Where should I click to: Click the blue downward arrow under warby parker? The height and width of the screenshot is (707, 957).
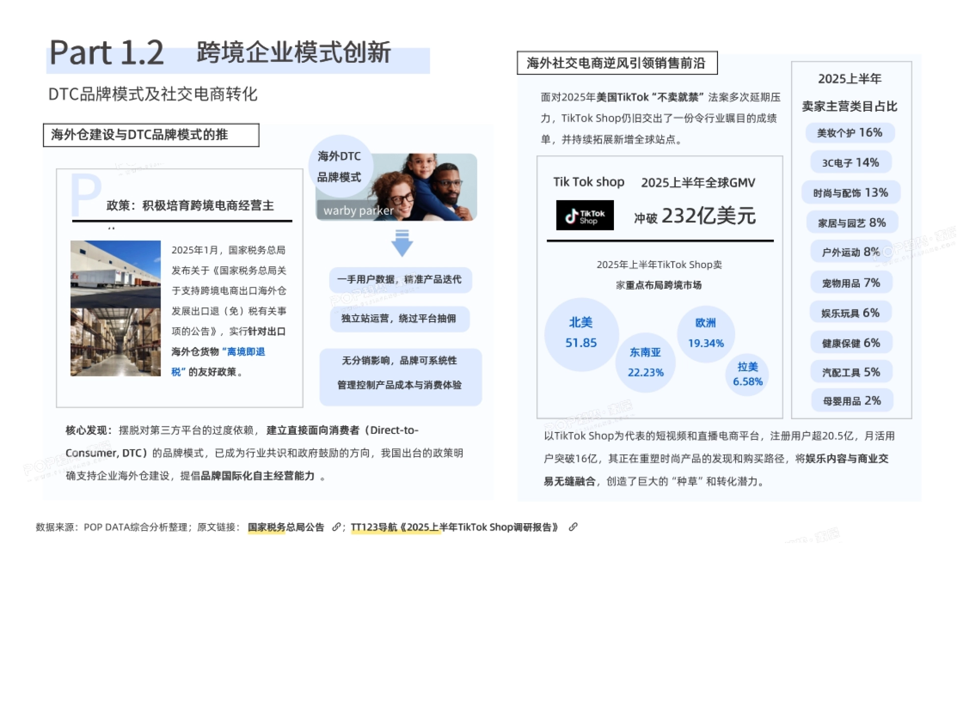coord(402,243)
